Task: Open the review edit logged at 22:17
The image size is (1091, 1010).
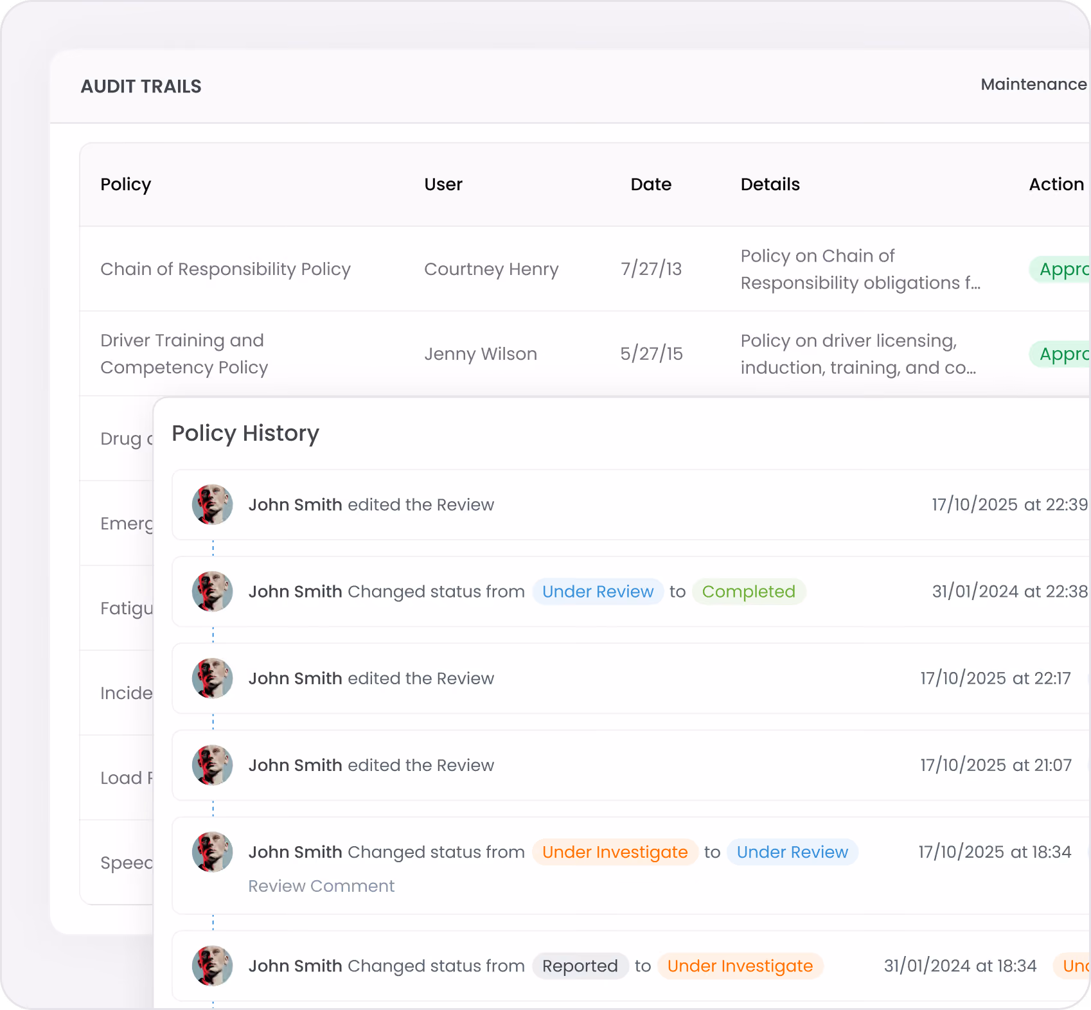Action: tap(631, 678)
